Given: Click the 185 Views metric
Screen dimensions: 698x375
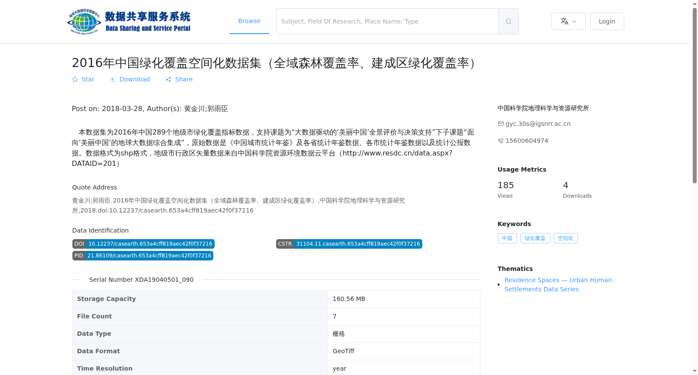Looking at the screenshot, I should click(x=506, y=190).
